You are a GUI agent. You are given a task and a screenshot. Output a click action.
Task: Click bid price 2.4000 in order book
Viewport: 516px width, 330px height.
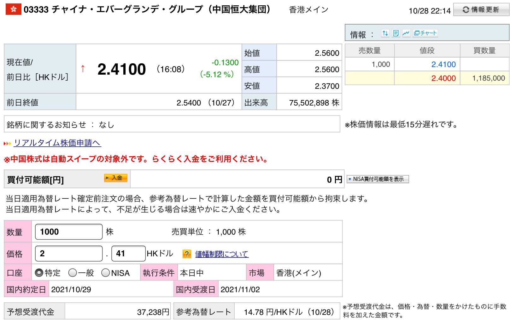[443, 78]
